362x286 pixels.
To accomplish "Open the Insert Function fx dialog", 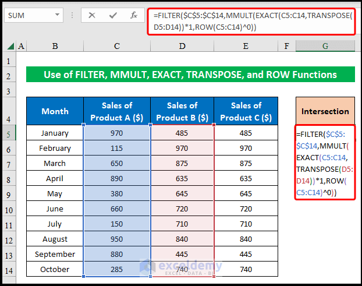I will 133,15.
